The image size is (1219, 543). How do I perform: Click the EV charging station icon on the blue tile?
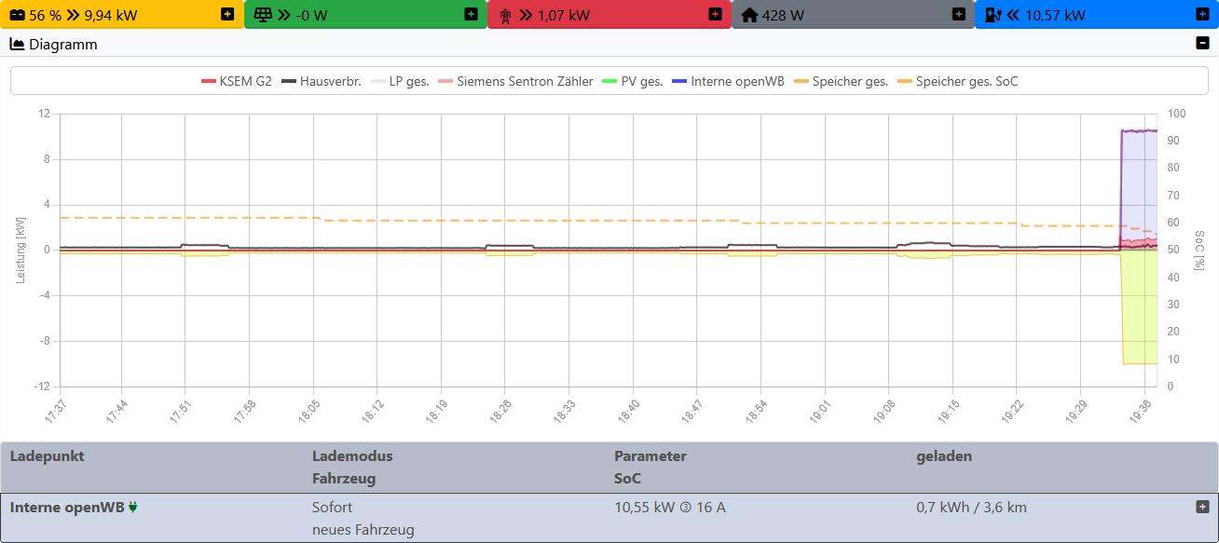(993, 14)
